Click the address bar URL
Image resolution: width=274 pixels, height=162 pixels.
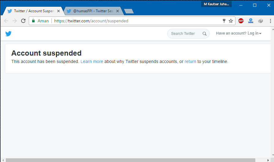(91, 21)
